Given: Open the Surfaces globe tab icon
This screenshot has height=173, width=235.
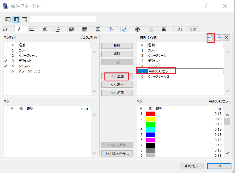Looking at the screenshot, I should click(x=137, y=29).
